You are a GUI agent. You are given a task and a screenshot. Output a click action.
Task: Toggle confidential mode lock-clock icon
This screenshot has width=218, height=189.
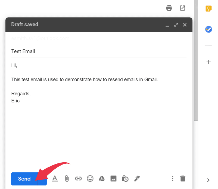(x=125, y=179)
